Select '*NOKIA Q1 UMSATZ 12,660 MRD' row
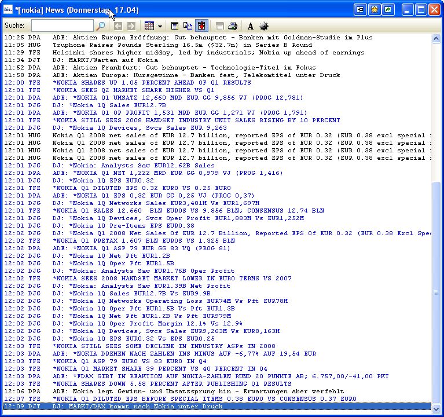The height and width of the screenshot is (417, 444). pyautogui.click(x=218, y=98)
